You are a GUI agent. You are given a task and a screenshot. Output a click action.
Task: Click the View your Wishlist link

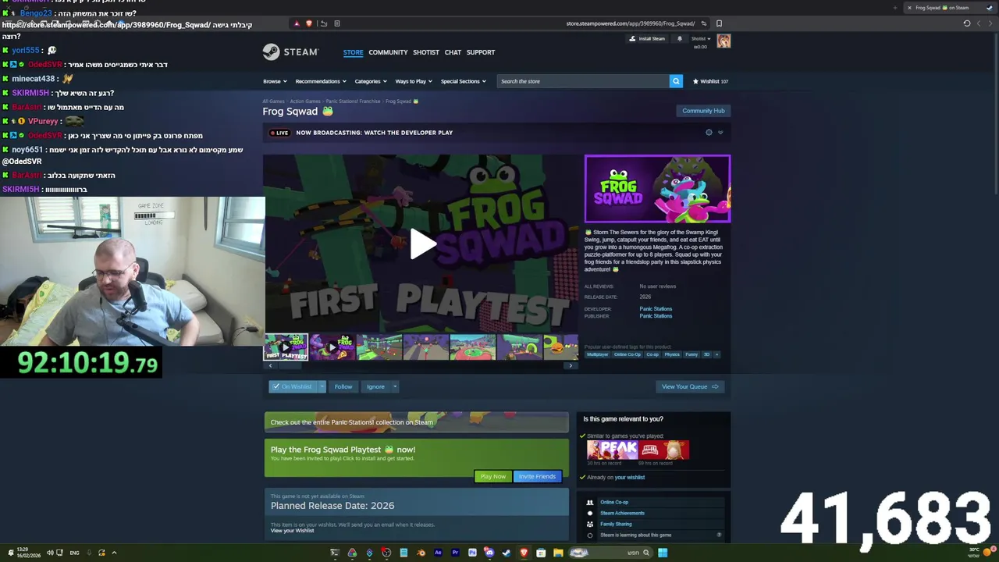292,531
